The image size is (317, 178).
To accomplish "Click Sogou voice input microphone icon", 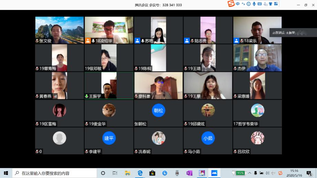I will (254, 4).
